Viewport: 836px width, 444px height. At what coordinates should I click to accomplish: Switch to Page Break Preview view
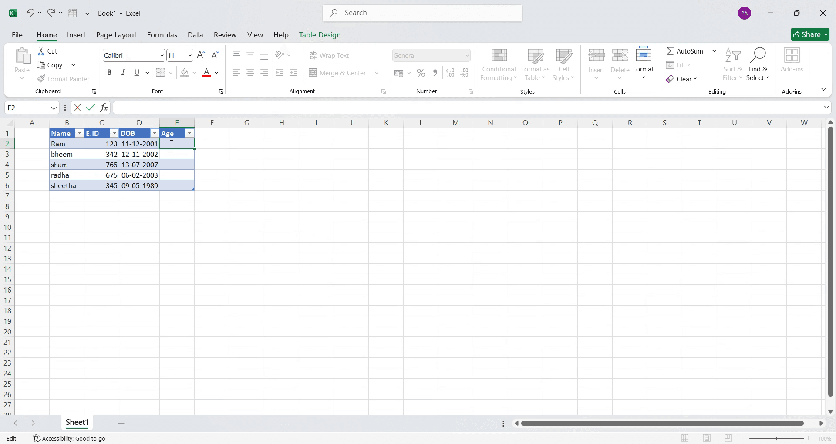pyautogui.click(x=728, y=438)
